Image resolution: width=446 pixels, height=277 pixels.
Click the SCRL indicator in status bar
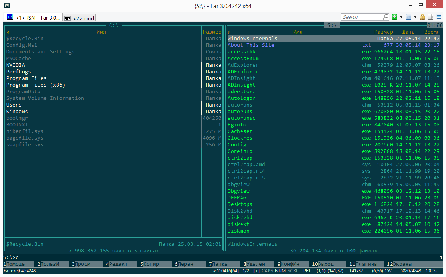[293, 271]
